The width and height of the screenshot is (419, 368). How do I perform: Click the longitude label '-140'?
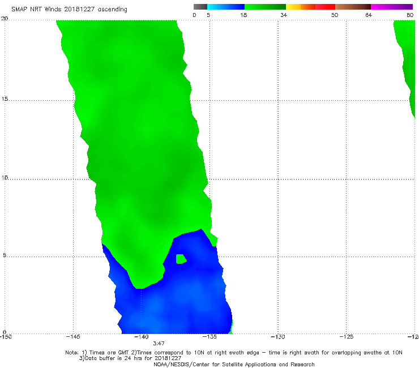click(x=142, y=337)
